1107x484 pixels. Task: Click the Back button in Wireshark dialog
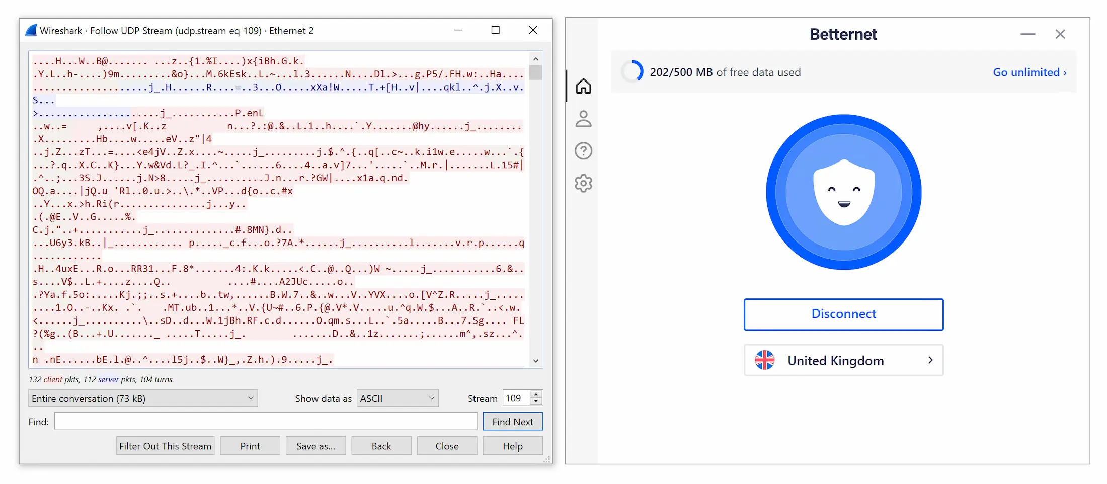(381, 445)
